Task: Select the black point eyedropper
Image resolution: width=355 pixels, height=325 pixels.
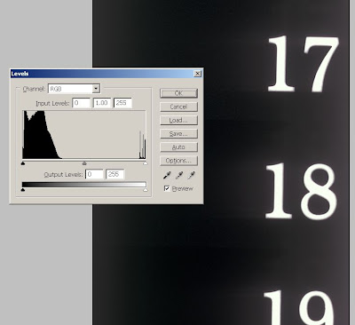Action: [x=167, y=176]
